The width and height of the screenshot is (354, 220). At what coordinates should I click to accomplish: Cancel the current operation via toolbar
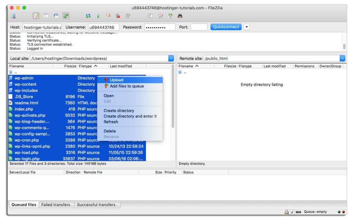coord(108,16)
